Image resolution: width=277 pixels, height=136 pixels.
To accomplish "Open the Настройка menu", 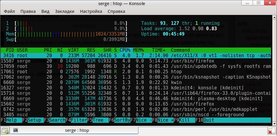I will (x=91, y=11).
